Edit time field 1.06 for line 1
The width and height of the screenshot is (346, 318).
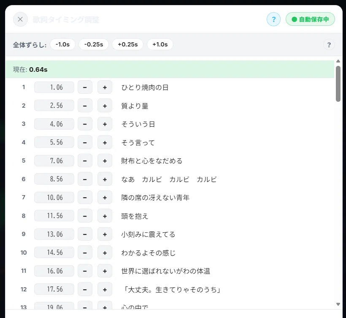coord(54,87)
